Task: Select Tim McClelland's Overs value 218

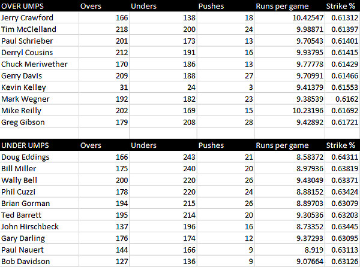Action: coord(104,29)
